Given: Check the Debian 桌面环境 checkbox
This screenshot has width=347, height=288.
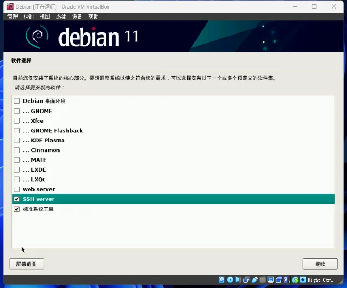Looking at the screenshot, I should pos(17,101).
